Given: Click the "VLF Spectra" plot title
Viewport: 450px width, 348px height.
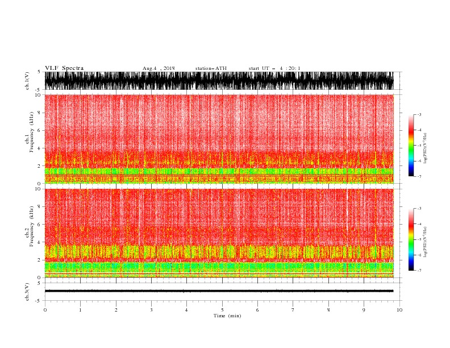Looking at the screenshot, I should coord(64,68).
